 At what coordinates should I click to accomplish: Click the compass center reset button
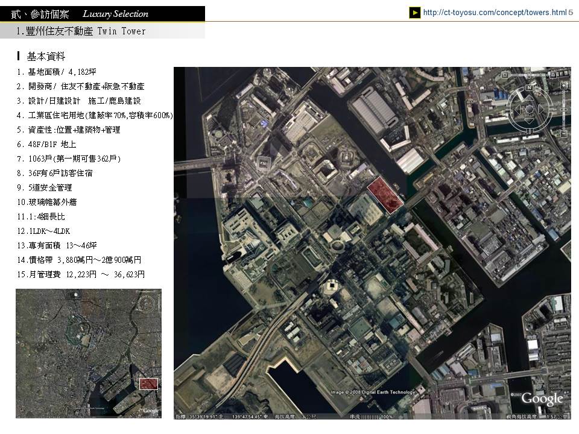point(529,109)
